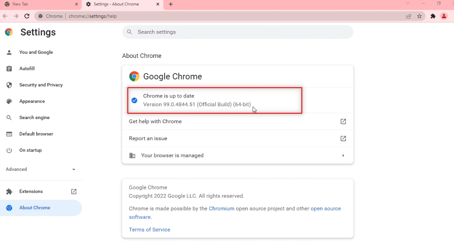Close the Settings - About Chrome tab
This screenshot has height=246, width=454.
click(158, 4)
